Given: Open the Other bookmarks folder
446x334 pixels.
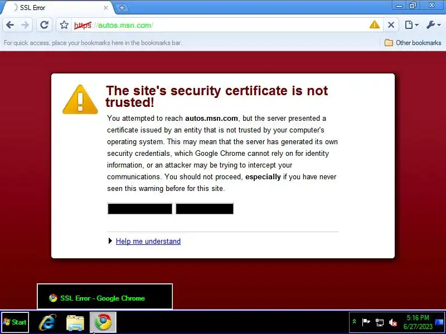Looking at the screenshot, I should [x=413, y=43].
